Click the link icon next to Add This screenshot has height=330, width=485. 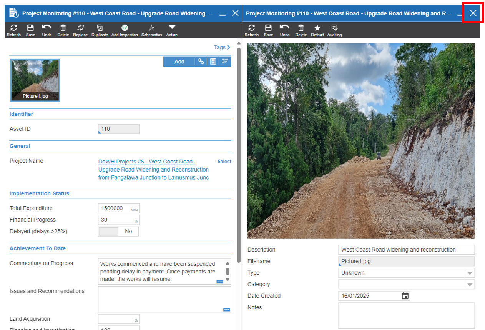coord(201,62)
